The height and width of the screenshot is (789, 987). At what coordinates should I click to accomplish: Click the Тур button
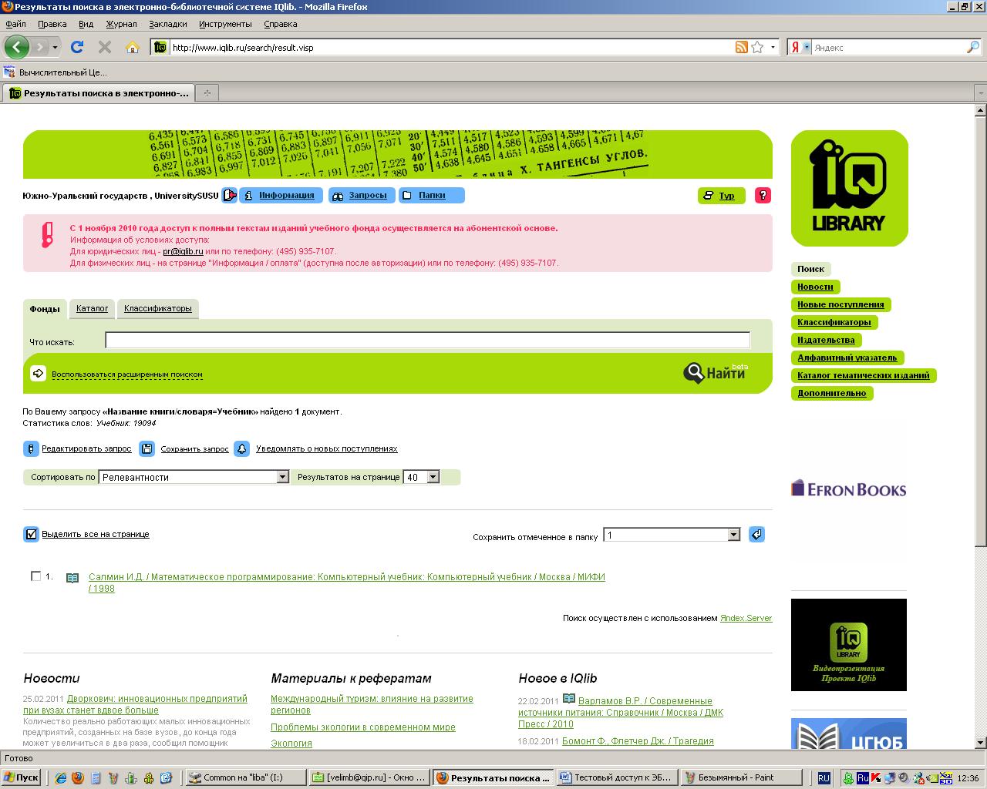click(721, 196)
